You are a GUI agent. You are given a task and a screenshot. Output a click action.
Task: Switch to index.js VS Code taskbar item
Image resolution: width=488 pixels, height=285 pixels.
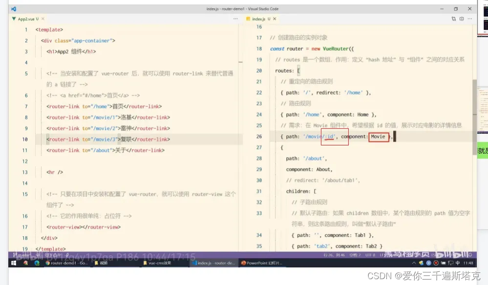pyautogui.click(x=214, y=263)
